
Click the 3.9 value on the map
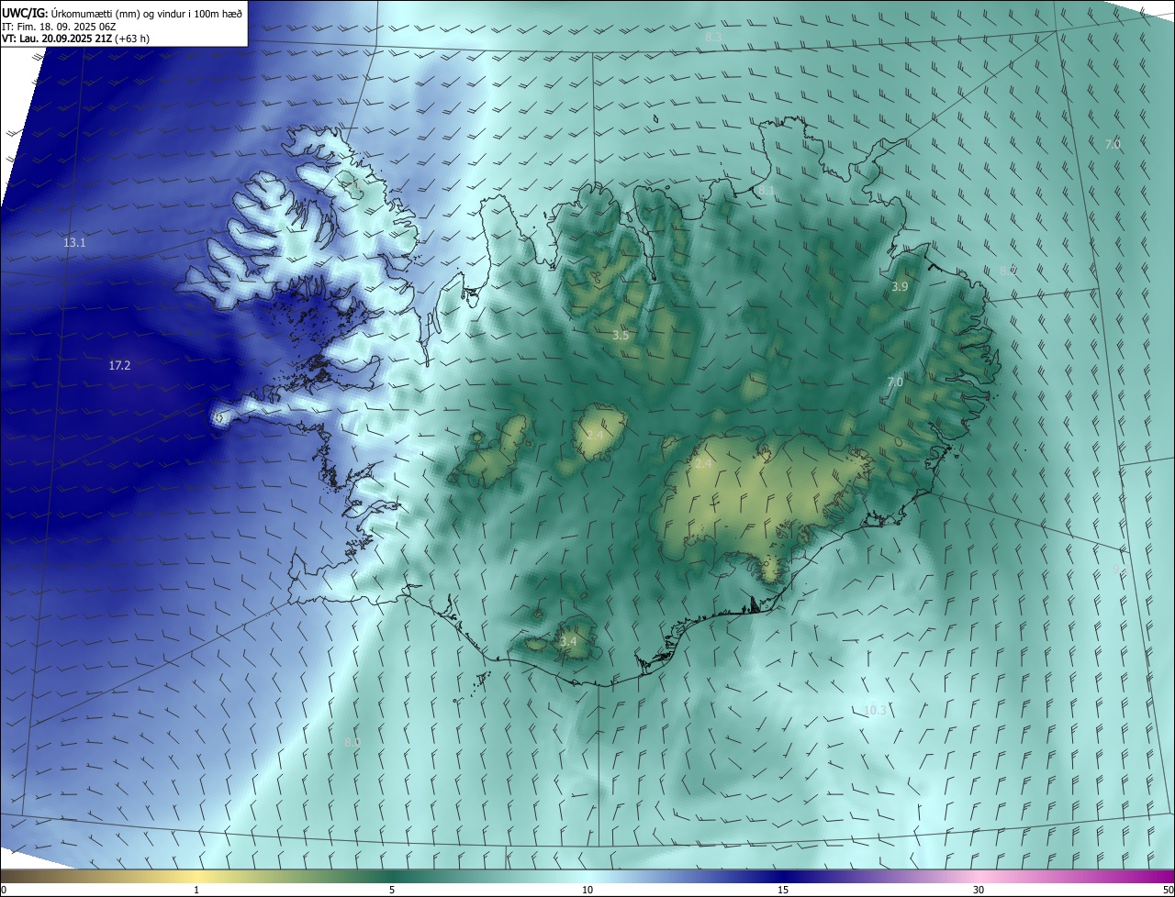click(x=900, y=287)
